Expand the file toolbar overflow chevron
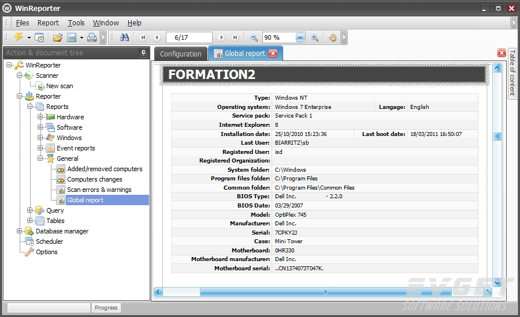Image resolution: width=520 pixels, height=317 pixels. [103, 37]
